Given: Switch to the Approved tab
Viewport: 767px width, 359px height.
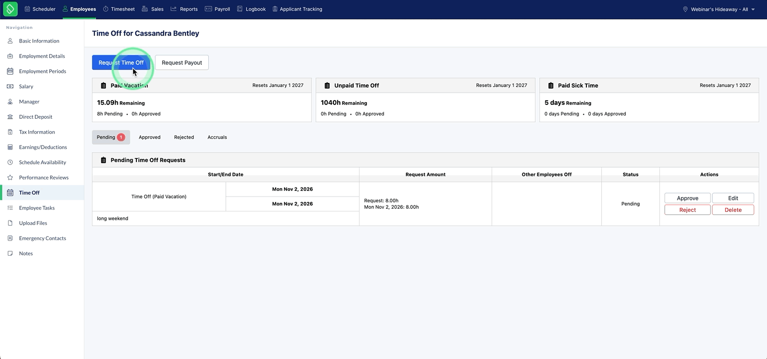Looking at the screenshot, I should 150,137.
